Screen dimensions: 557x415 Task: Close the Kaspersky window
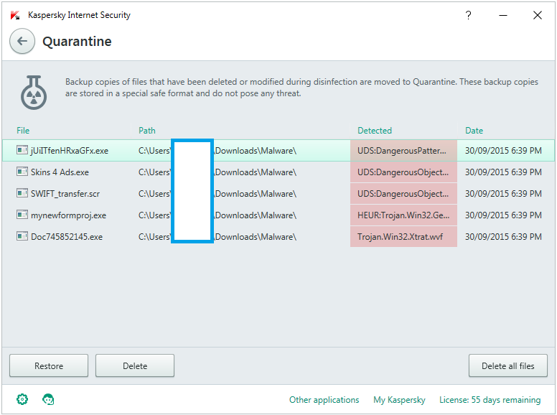[538, 15]
